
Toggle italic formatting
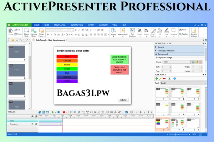(51, 35)
